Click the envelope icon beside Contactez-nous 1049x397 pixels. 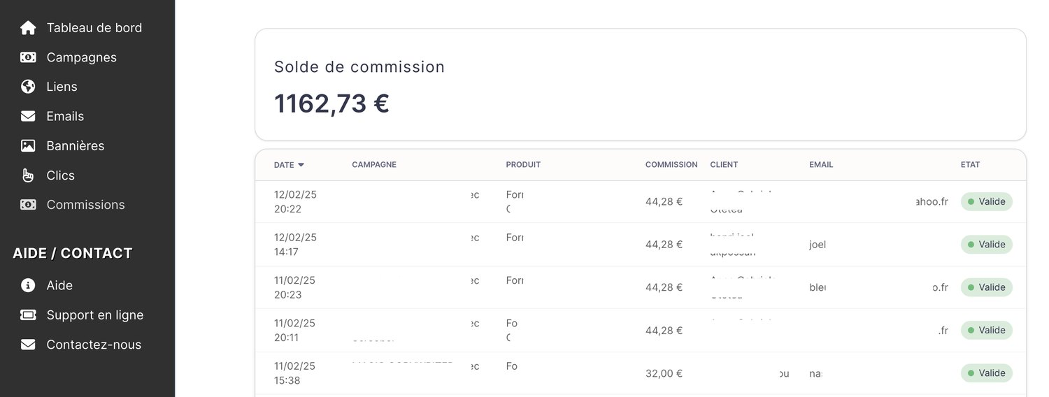coord(28,345)
